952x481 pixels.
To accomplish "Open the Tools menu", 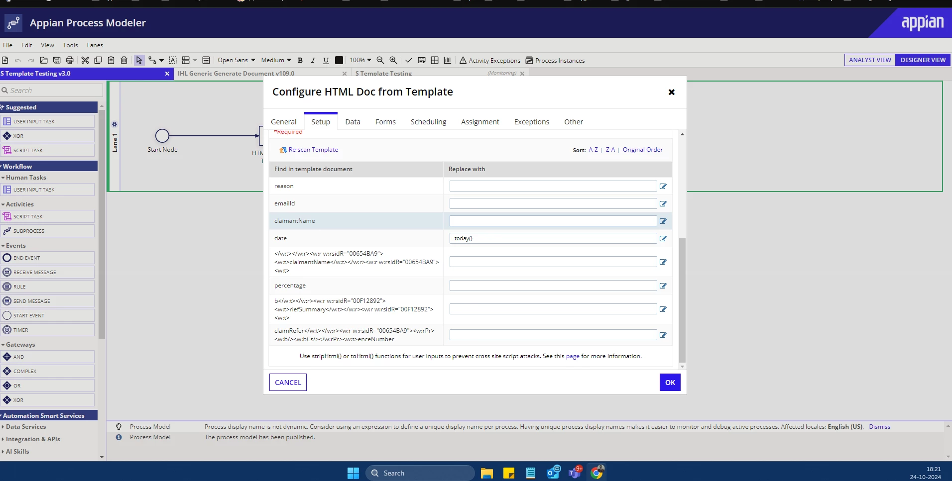I will tap(70, 45).
